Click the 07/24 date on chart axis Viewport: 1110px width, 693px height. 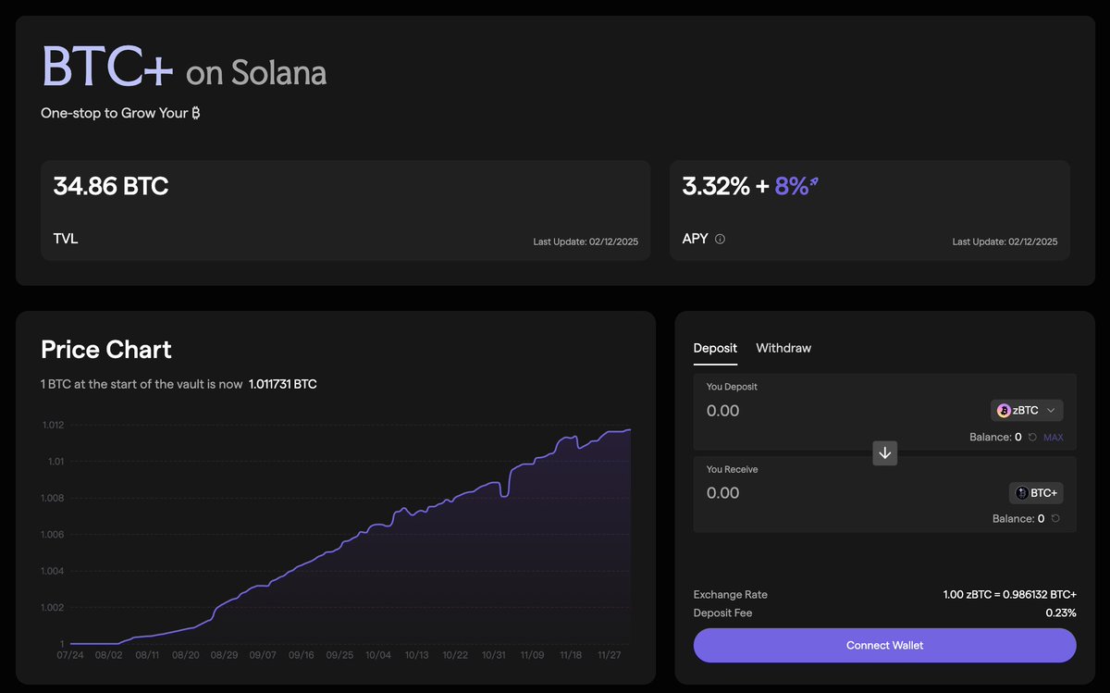click(70, 654)
